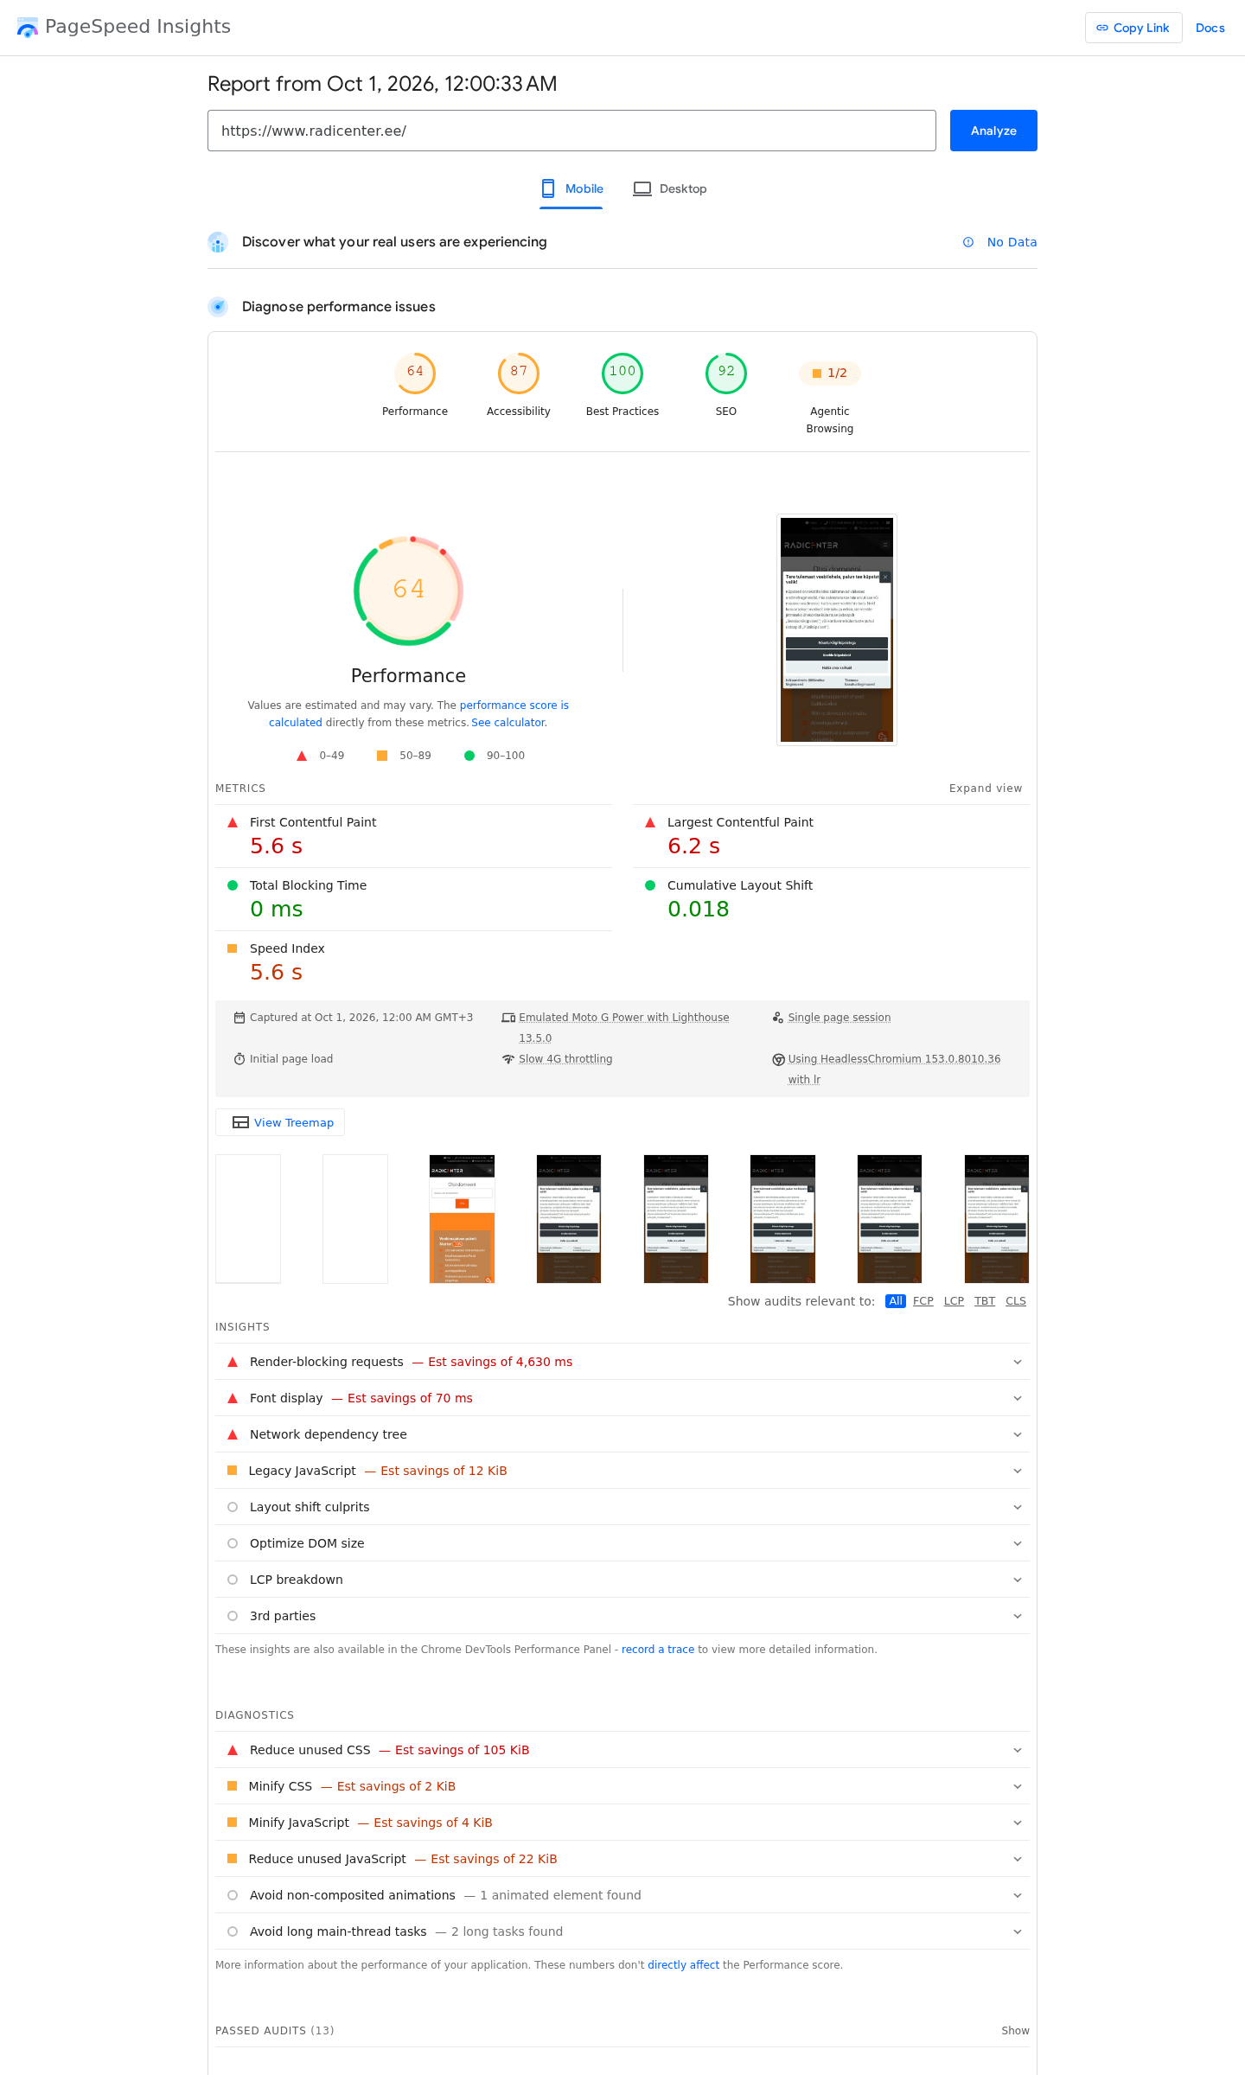Screen dimensions: 1245x2075
Task: Click the No Data link
Action: coord(1012,242)
